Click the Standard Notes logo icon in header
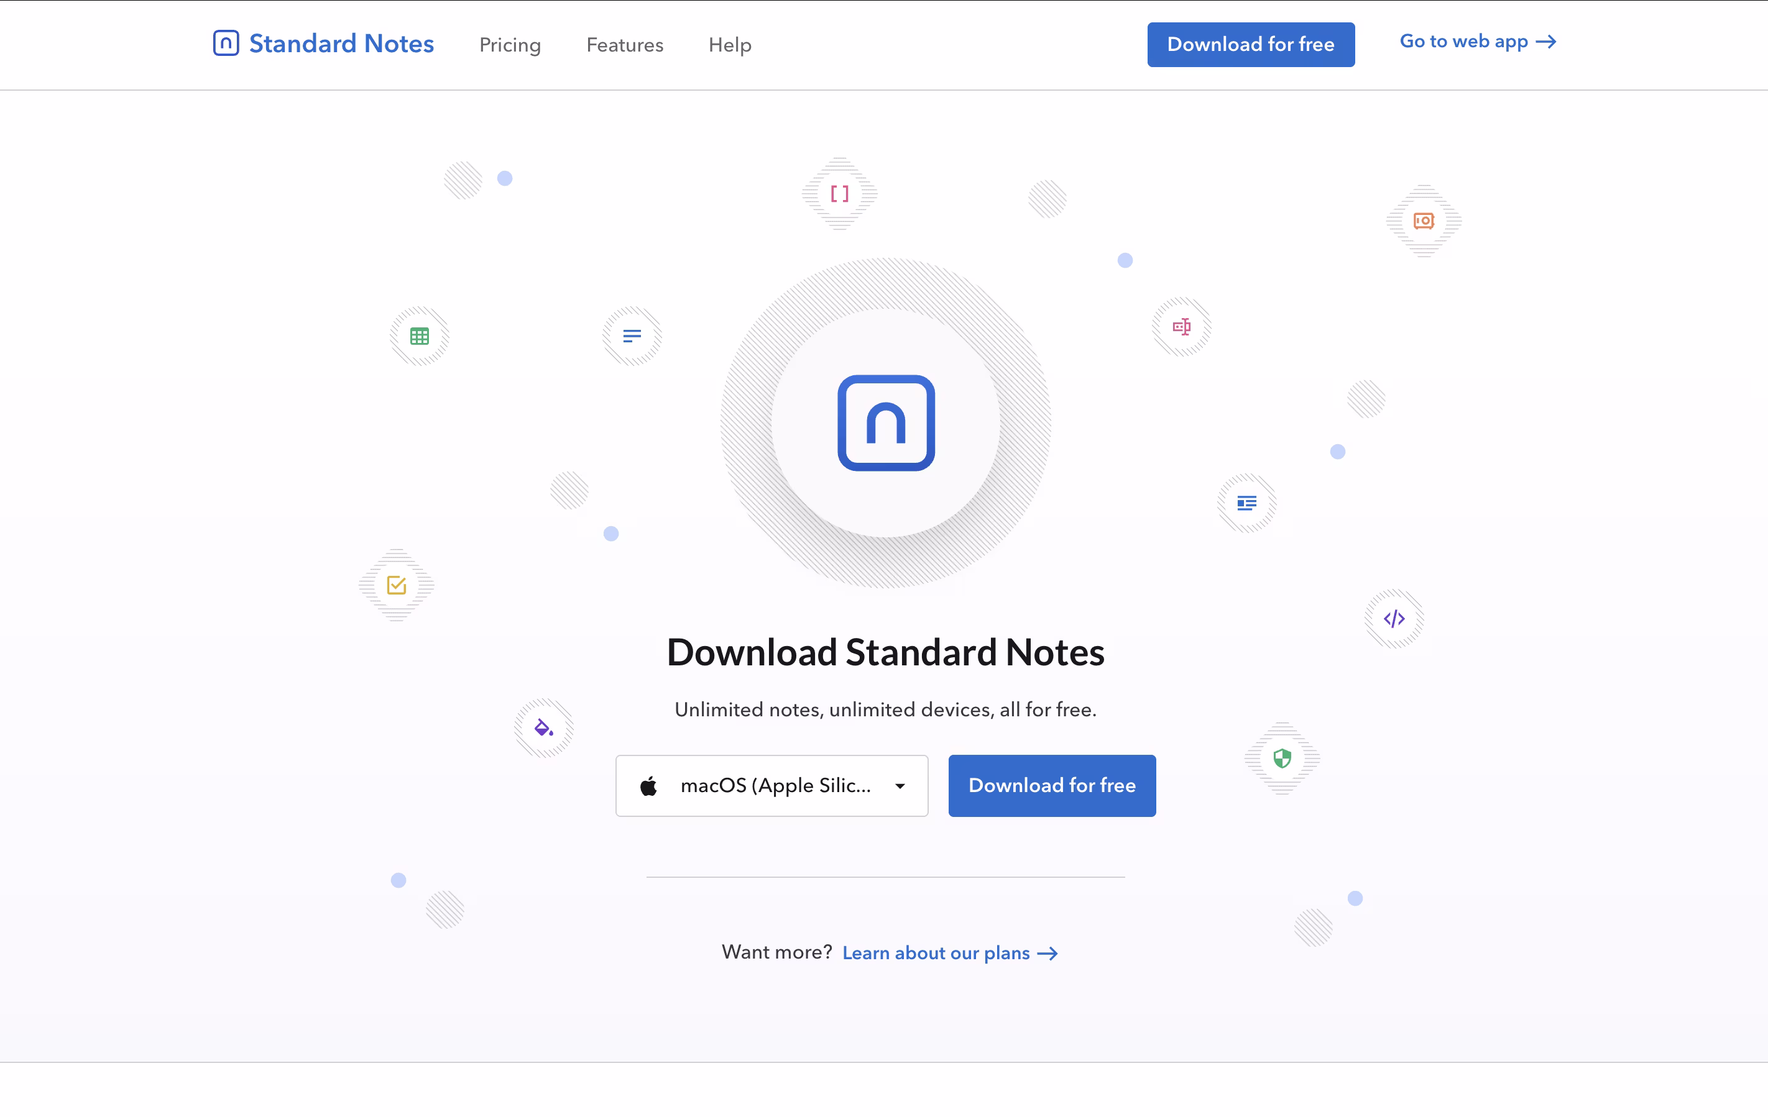Screen dimensions: 1768x1117 click(x=226, y=43)
